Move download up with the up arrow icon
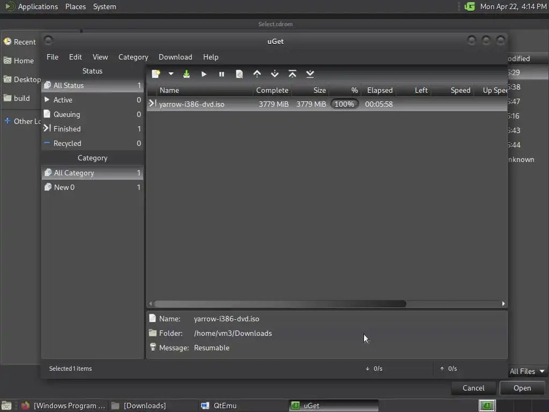The height and width of the screenshot is (412, 549). tap(257, 74)
